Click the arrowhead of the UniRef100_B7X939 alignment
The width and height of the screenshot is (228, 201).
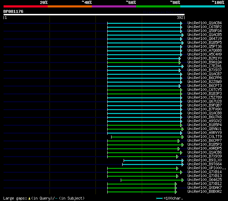point(177,156)
